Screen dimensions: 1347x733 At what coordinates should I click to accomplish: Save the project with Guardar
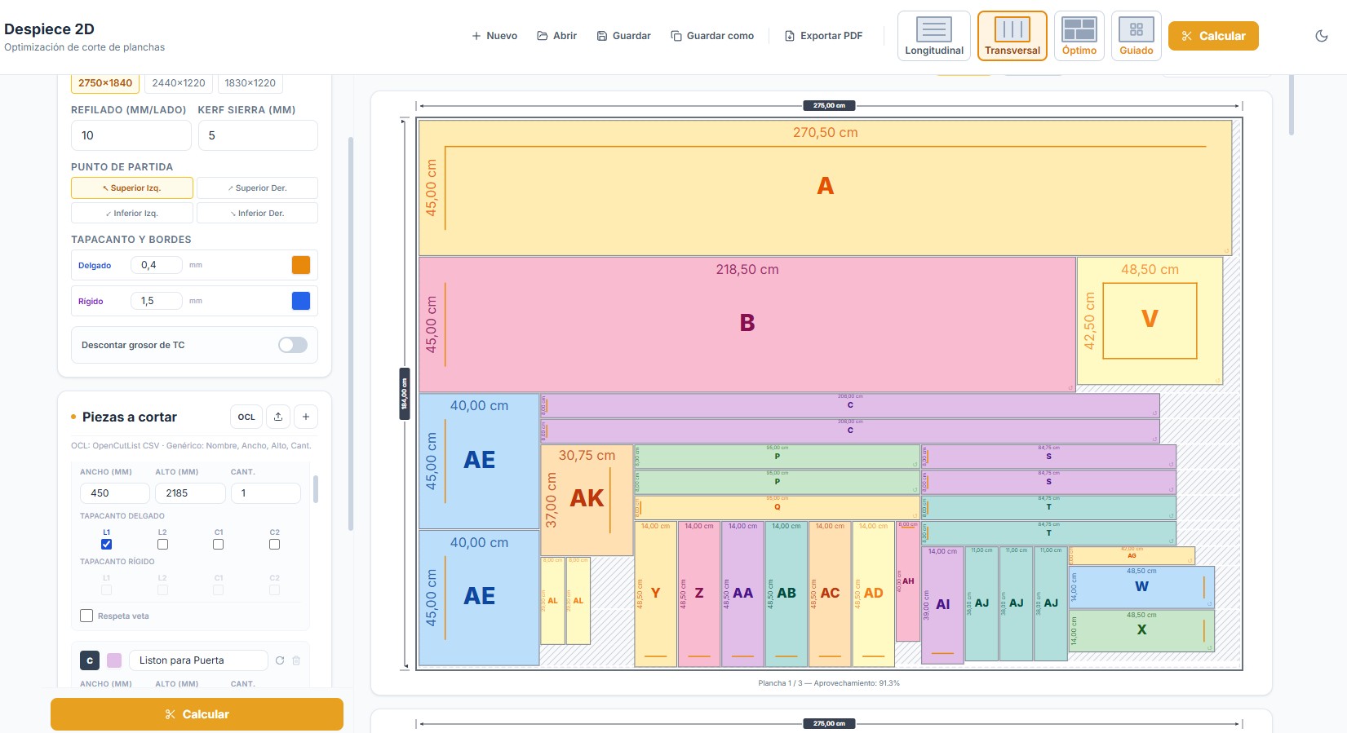[624, 36]
